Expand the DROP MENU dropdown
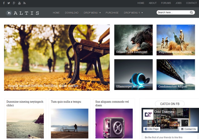 [x=92, y=13]
